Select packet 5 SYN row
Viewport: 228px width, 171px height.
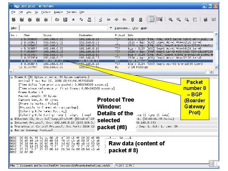111,52
